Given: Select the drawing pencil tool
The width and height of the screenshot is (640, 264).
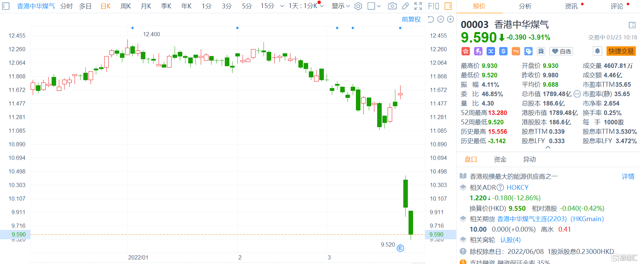Looking at the screenshot, I should tap(405, 6).
